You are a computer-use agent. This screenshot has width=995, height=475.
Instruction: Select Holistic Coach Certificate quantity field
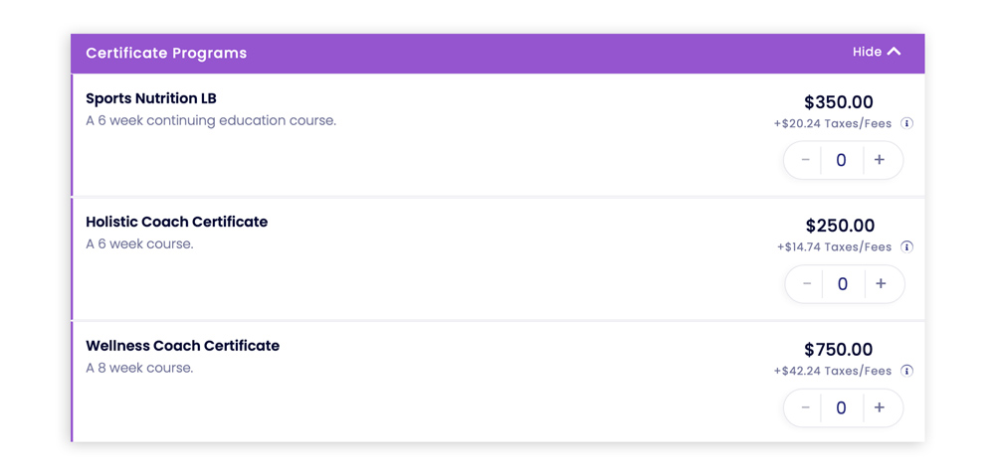[843, 284]
